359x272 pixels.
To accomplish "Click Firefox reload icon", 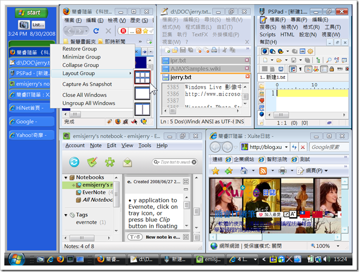I will point(96,30).
